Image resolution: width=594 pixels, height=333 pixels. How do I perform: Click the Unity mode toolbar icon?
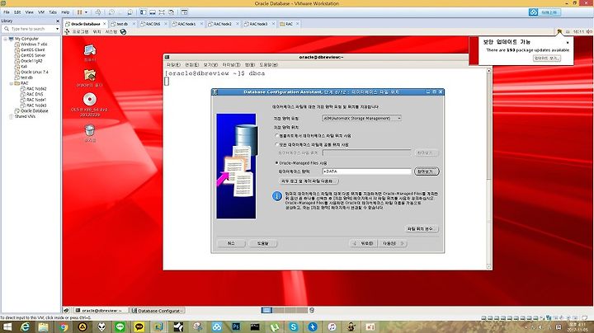172,12
